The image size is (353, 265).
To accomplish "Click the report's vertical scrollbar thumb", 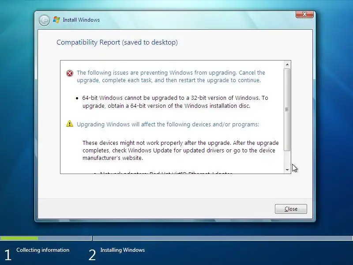I will pos(287,110).
